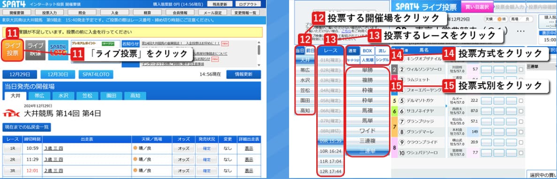This screenshot has height=179, width=557.
Task: Open the gray ライブ映像 icon
Action: (x=35, y=50)
